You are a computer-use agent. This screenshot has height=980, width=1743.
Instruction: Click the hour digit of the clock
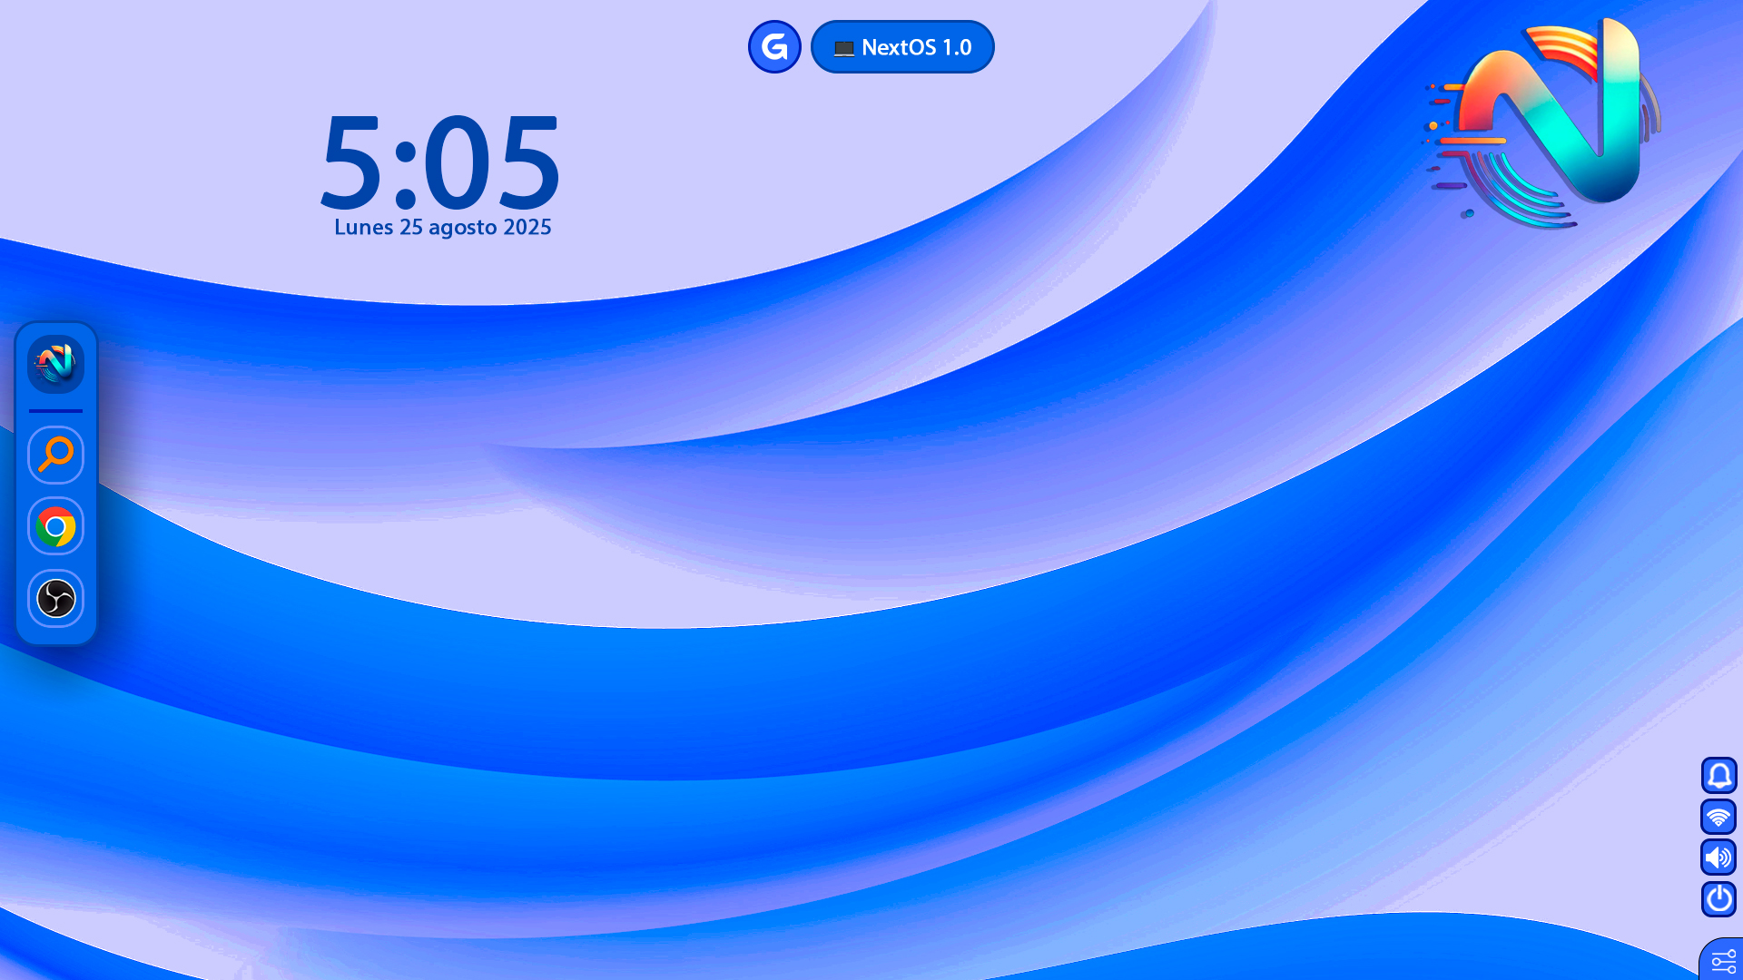(x=351, y=163)
